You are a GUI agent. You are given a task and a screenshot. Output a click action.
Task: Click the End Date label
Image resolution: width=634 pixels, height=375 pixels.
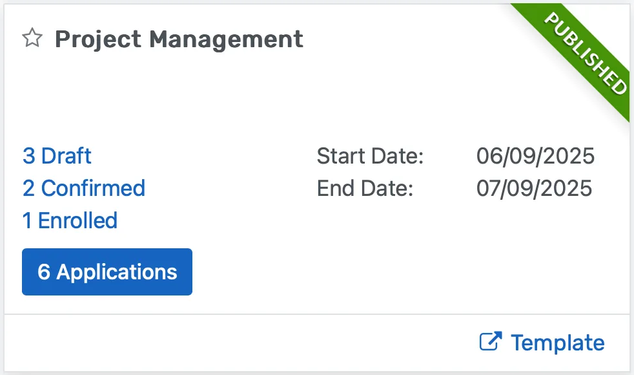point(365,188)
